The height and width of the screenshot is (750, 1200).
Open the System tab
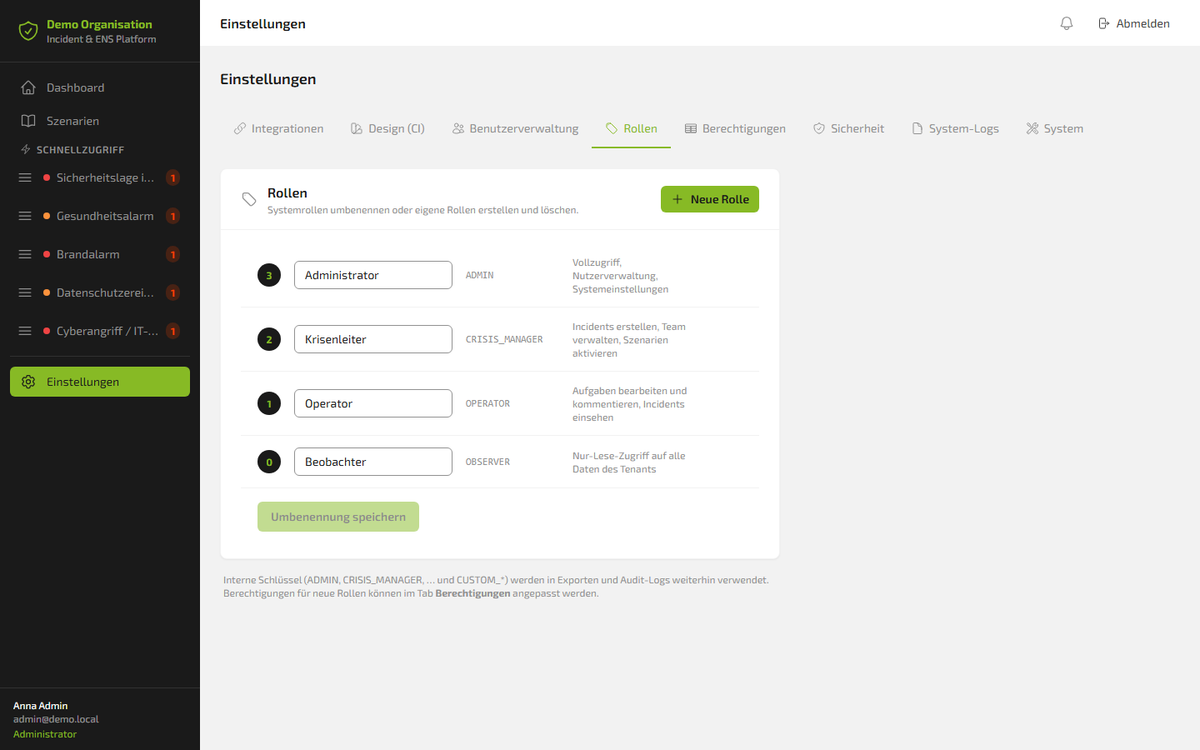point(1055,128)
